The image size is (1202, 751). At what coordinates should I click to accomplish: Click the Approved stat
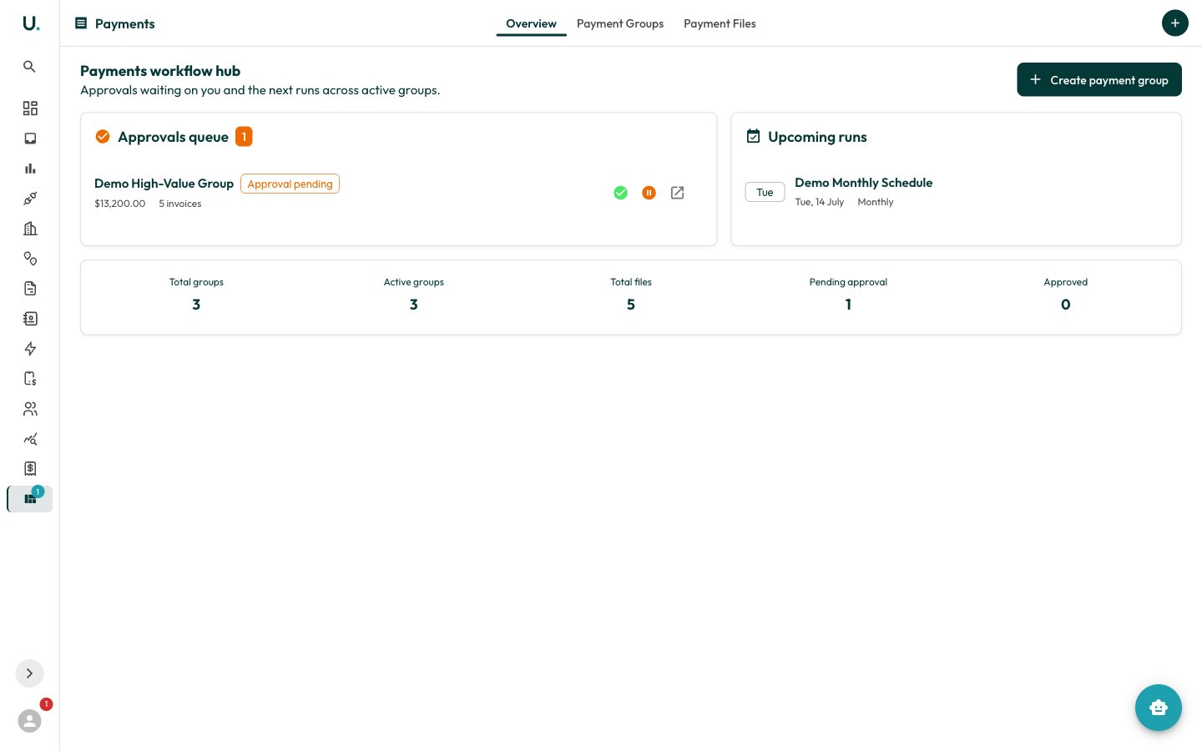pyautogui.click(x=1066, y=295)
